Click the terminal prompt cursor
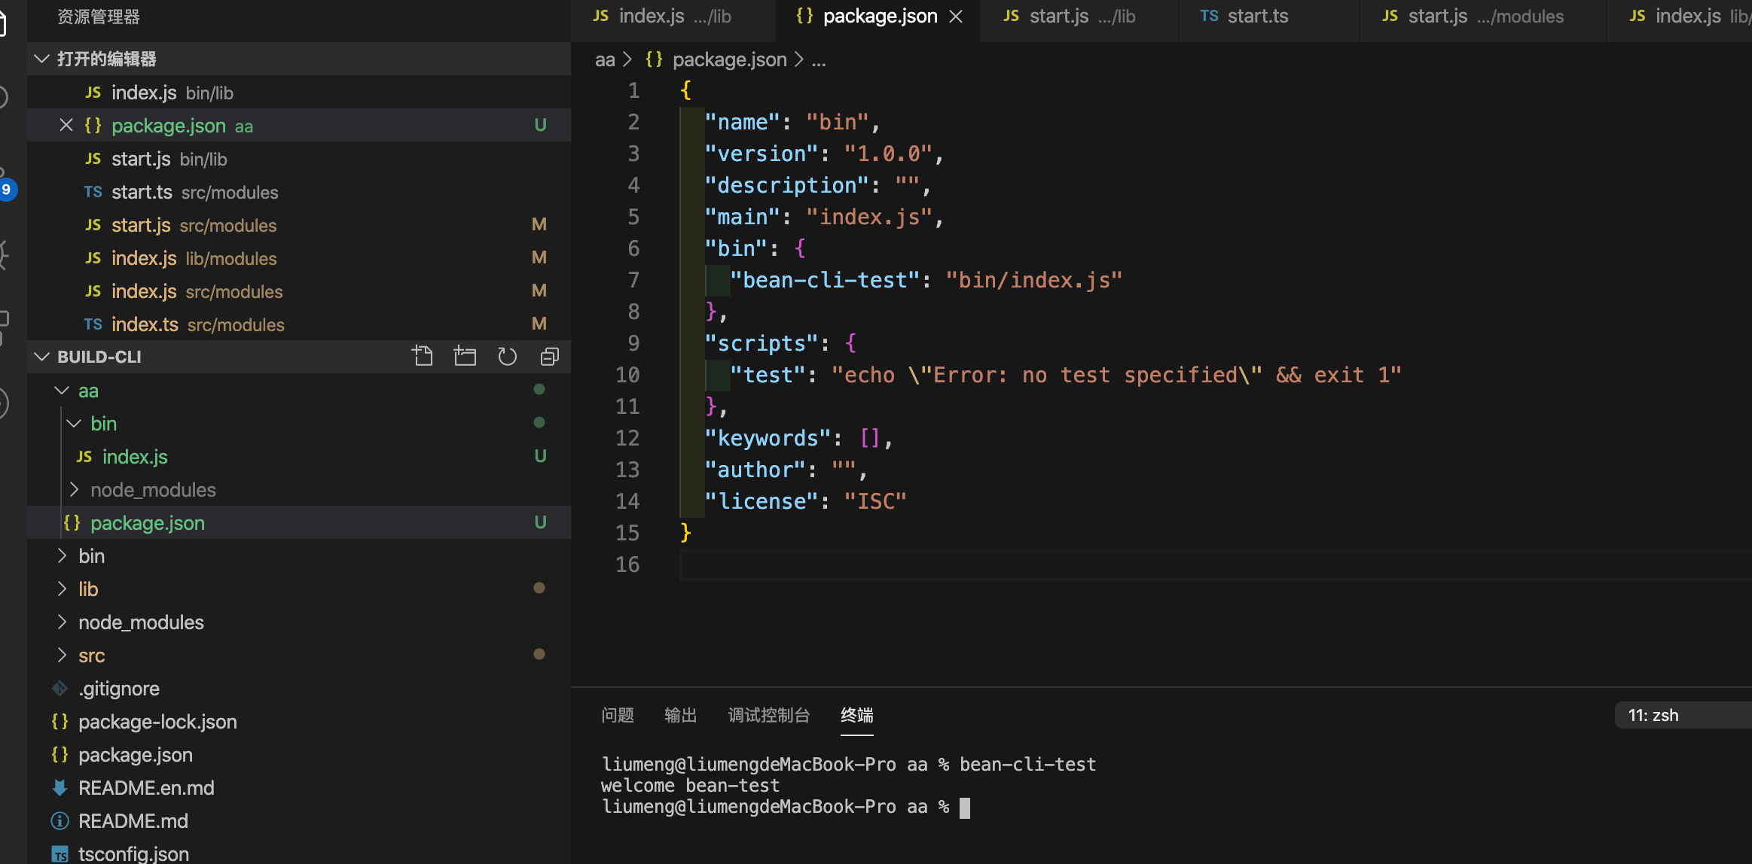Image resolution: width=1752 pixels, height=864 pixels. click(965, 808)
